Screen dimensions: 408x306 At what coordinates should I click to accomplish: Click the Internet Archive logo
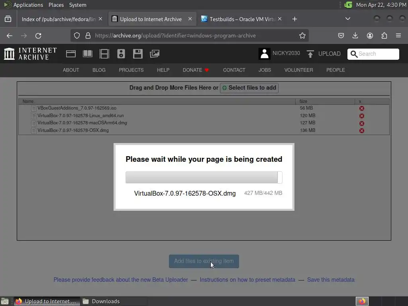[30, 54]
